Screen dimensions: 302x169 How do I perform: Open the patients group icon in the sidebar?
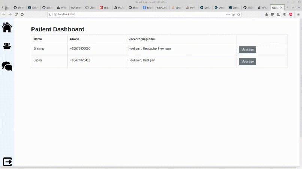7,46
